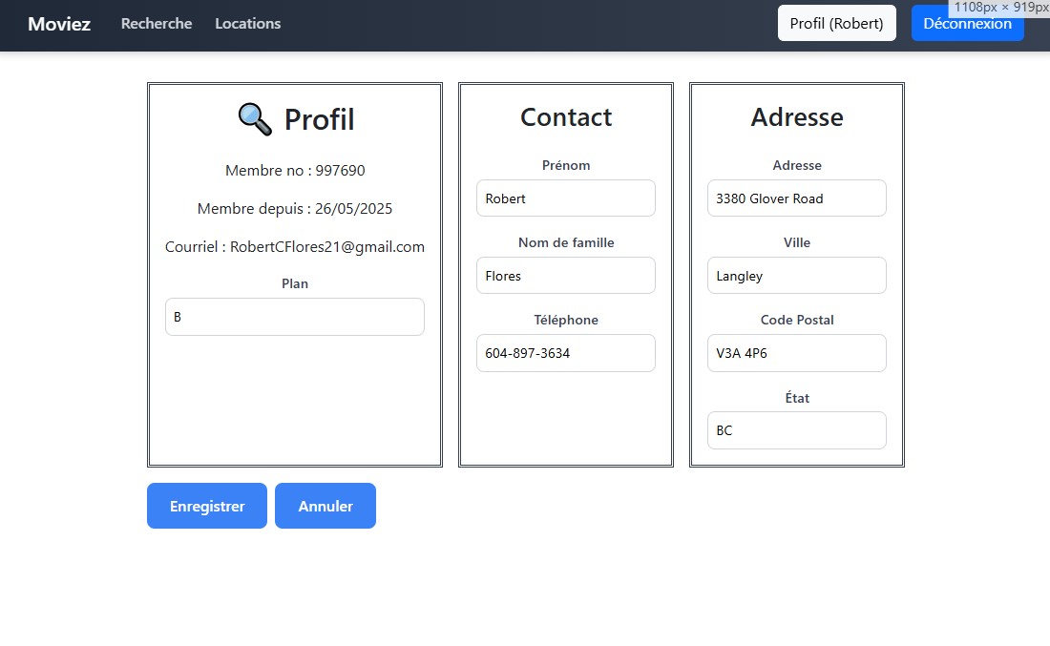Cancel edits using the Annuler button

325,506
